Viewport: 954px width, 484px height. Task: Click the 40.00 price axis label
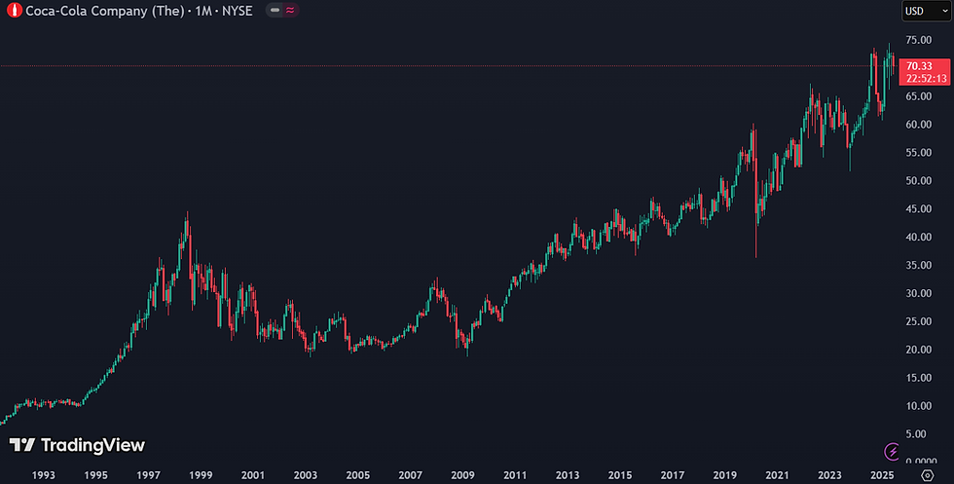click(x=919, y=237)
